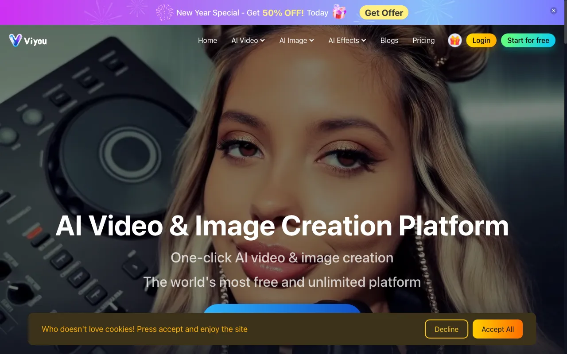Image resolution: width=567 pixels, height=354 pixels.
Task: Expand the AI Effects dropdown menu
Action: 347,40
